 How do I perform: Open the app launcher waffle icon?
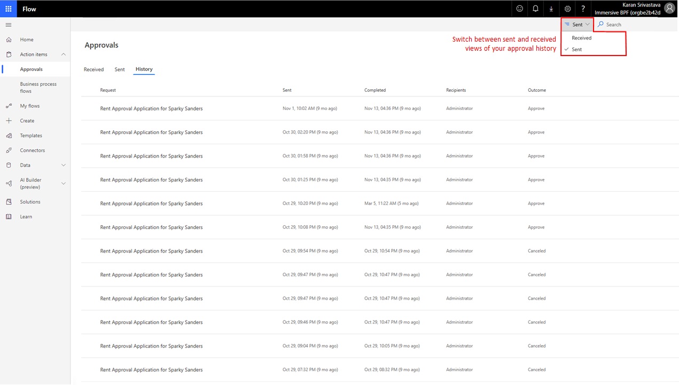[x=9, y=9]
